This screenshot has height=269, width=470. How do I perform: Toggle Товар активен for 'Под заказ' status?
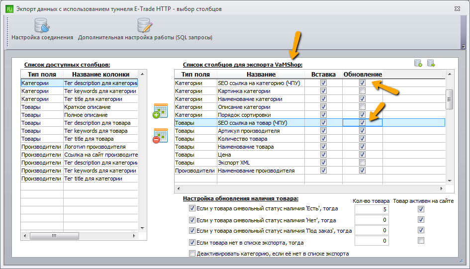[421, 230]
